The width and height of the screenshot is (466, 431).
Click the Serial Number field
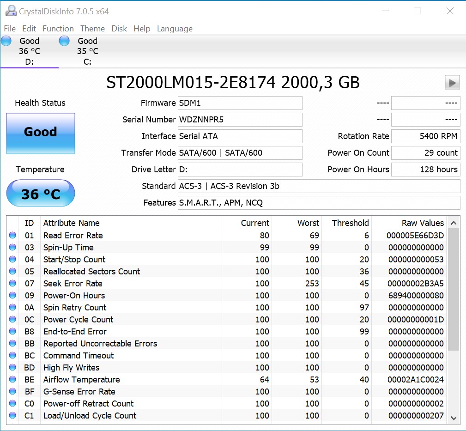240,120
